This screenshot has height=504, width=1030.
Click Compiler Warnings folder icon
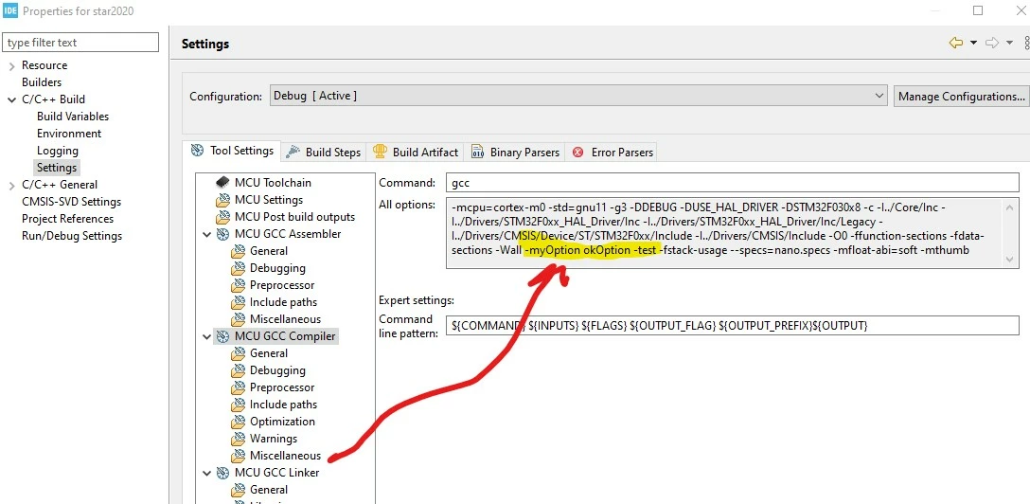click(239, 439)
